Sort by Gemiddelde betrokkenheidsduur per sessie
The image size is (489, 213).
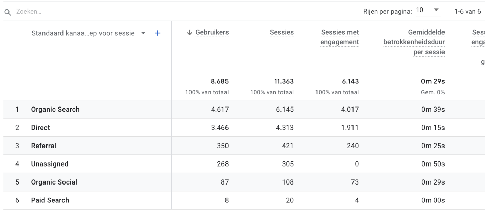click(414, 42)
